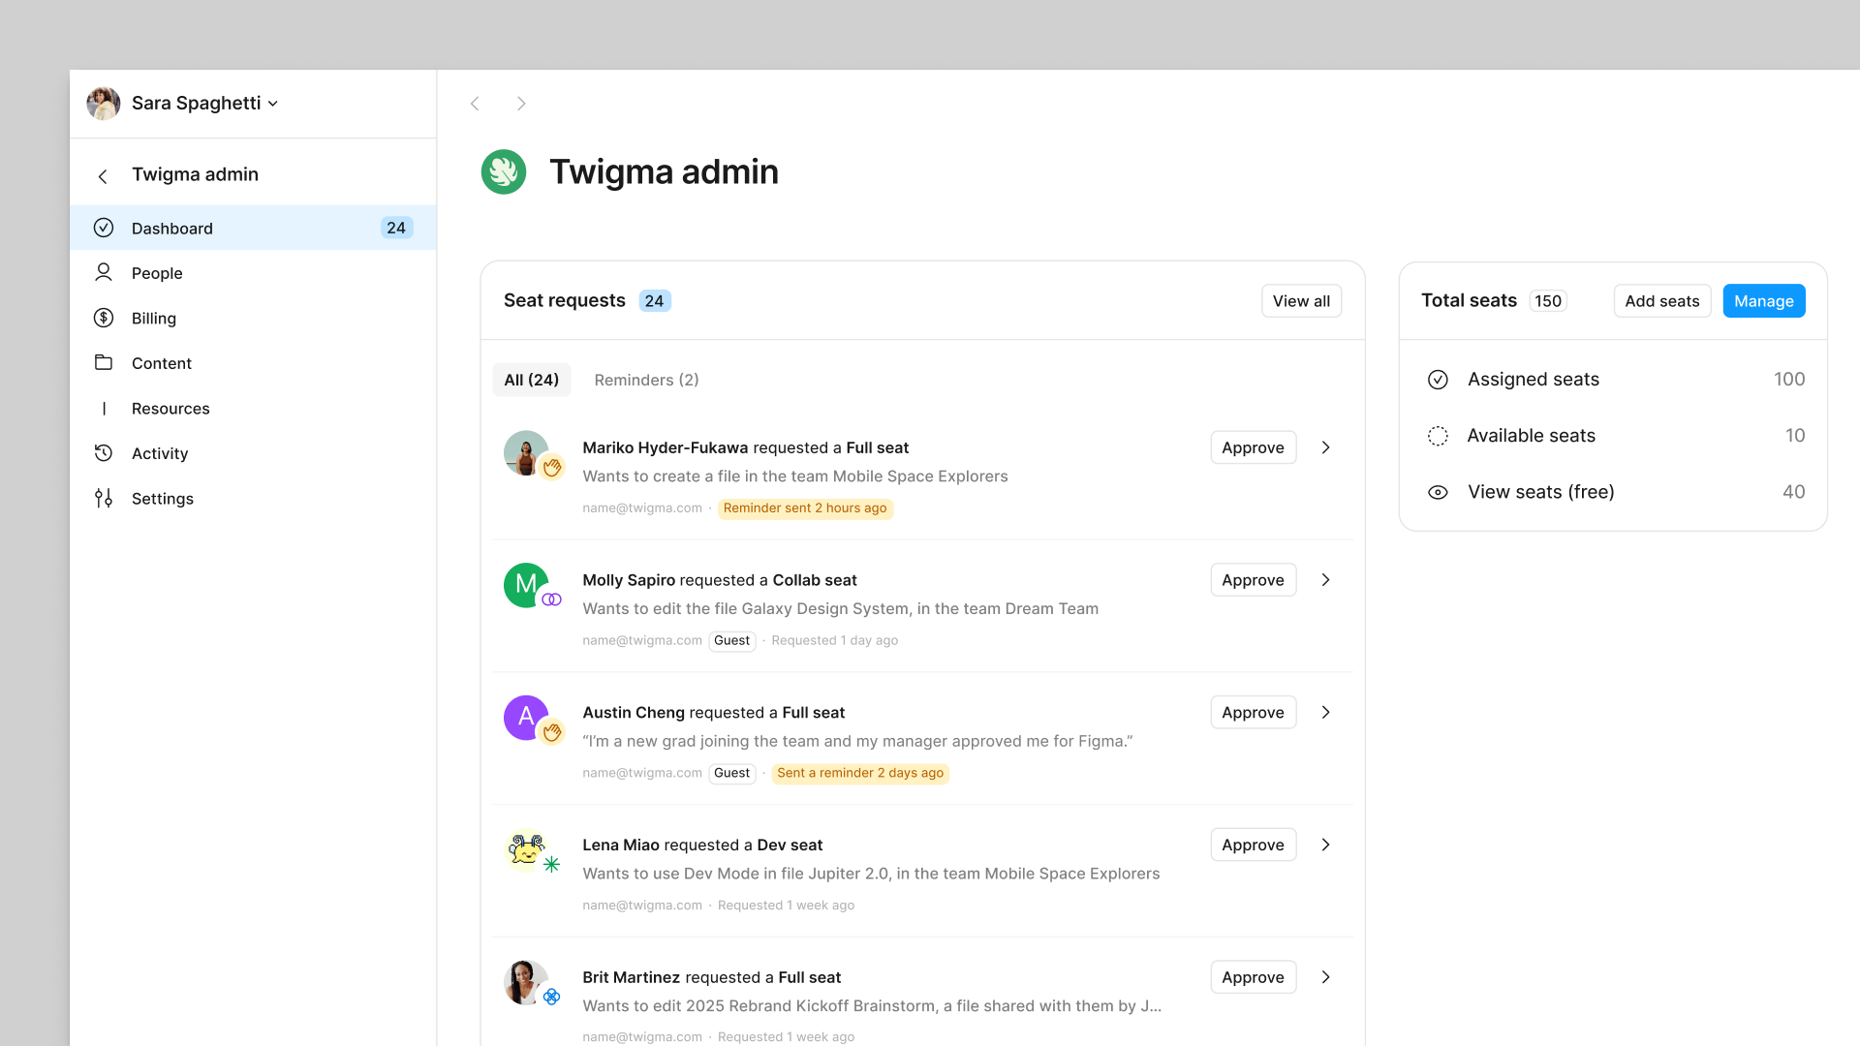Switch to Reminders tab in seat requests
This screenshot has height=1046, width=1860.
[x=648, y=380]
